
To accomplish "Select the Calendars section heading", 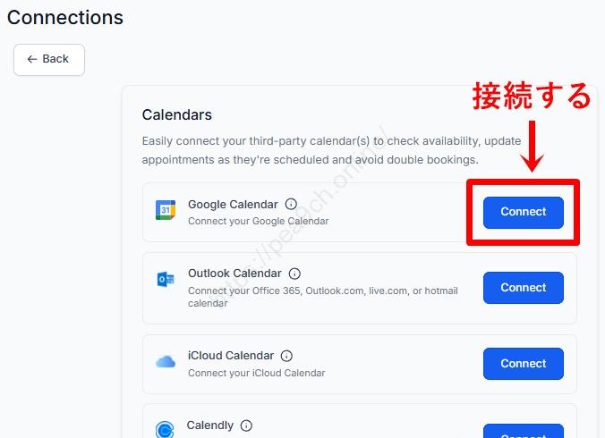I will point(177,114).
